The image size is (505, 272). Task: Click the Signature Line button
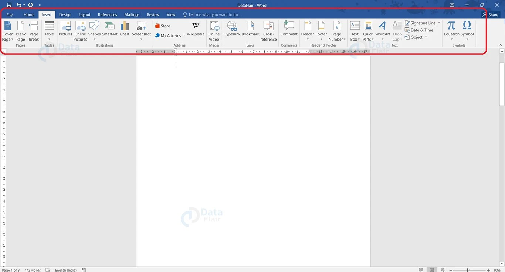click(420, 23)
